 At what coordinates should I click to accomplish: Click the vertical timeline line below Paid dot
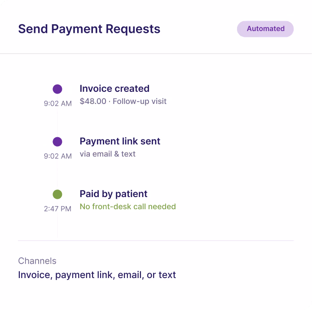57,218
